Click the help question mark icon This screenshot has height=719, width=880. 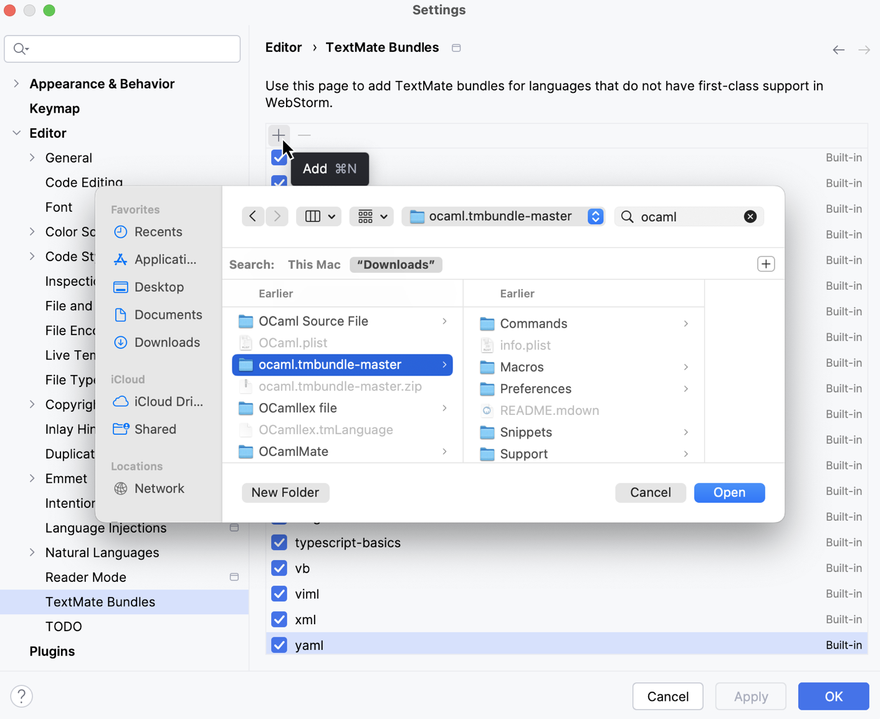(x=22, y=696)
